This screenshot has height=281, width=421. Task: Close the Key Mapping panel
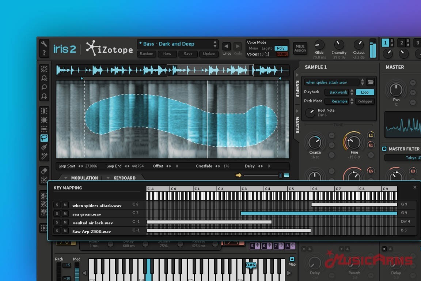coord(414,187)
